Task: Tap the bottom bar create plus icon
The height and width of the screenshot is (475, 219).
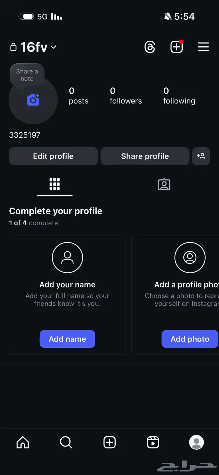Action: 109,442
